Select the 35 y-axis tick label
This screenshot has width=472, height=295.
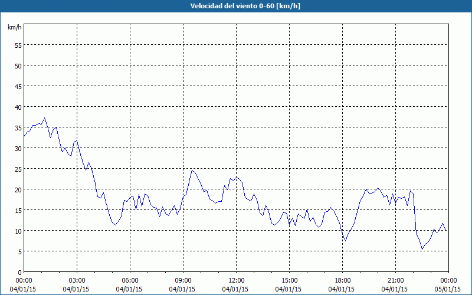18,128
